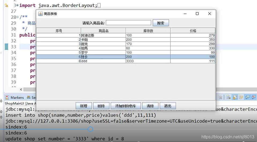Screen dimensions: 257x142
Task: Click price 99 in the 李宁 row
Action: (193, 53)
